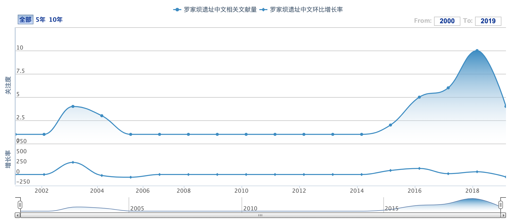Click the scrollbar left arrow
509x219 pixels.
(17, 215)
